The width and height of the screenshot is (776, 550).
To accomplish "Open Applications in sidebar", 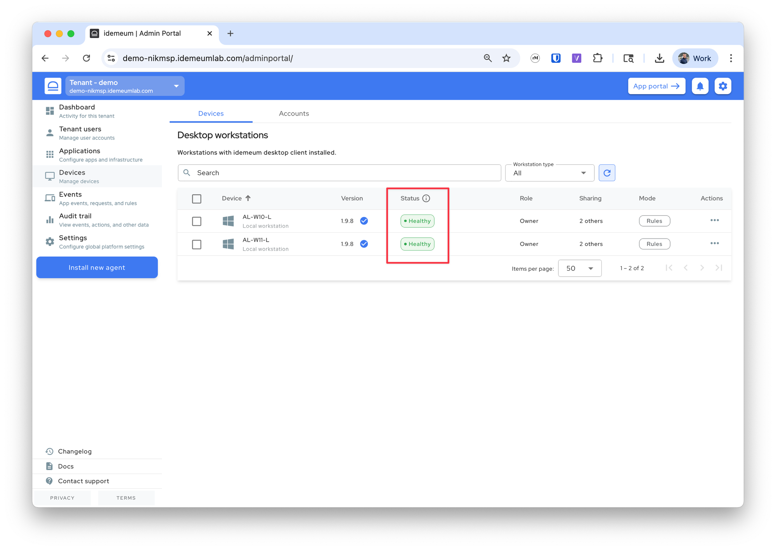I will (97, 154).
